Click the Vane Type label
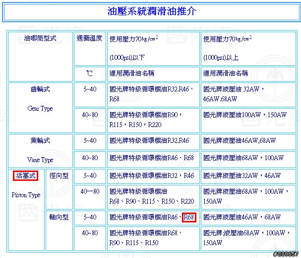301x258 pixels. pyautogui.click(x=40, y=160)
